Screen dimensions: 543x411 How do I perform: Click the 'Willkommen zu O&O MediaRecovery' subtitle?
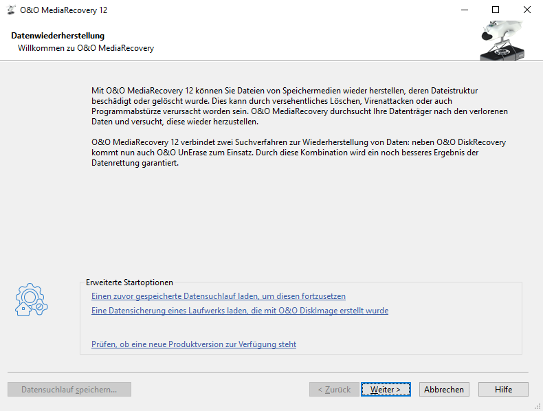[86, 48]
